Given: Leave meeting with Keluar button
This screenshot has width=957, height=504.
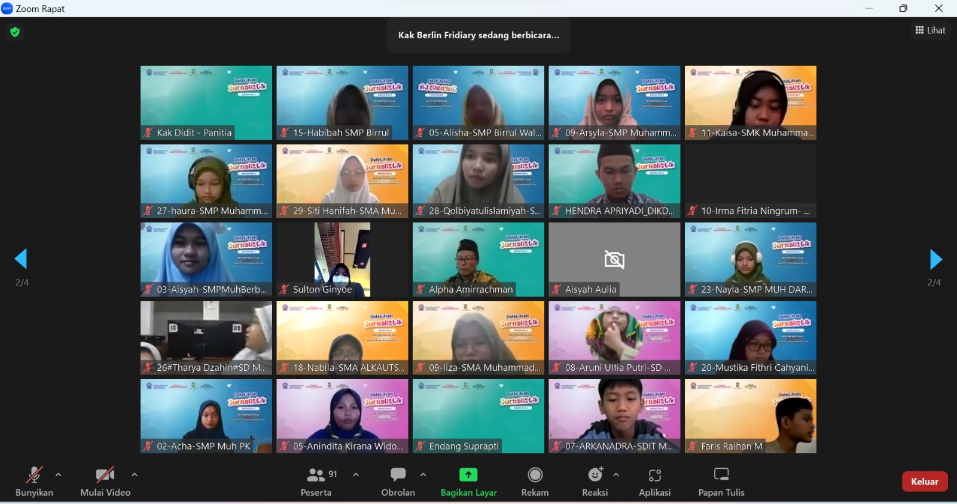Looking at the screenshot, I should tap(925, 481).
